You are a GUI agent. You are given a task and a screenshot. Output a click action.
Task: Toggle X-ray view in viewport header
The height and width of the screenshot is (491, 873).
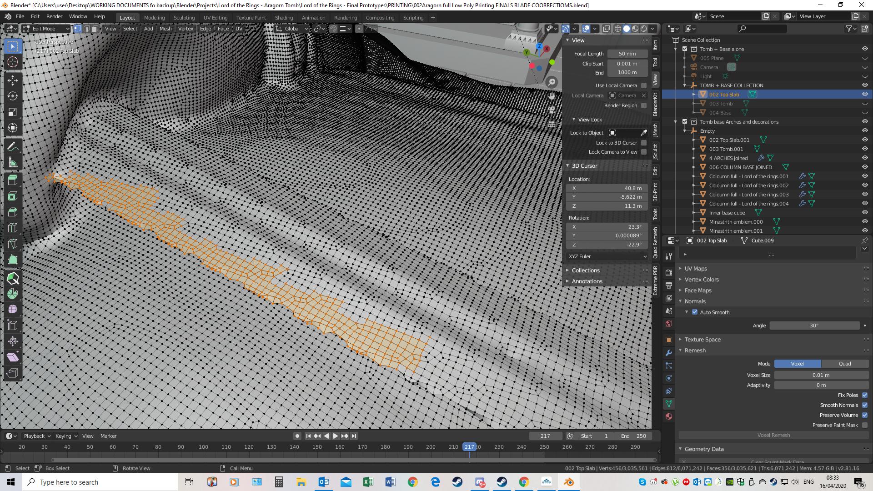pyautogui.click(x=607, y=29)
